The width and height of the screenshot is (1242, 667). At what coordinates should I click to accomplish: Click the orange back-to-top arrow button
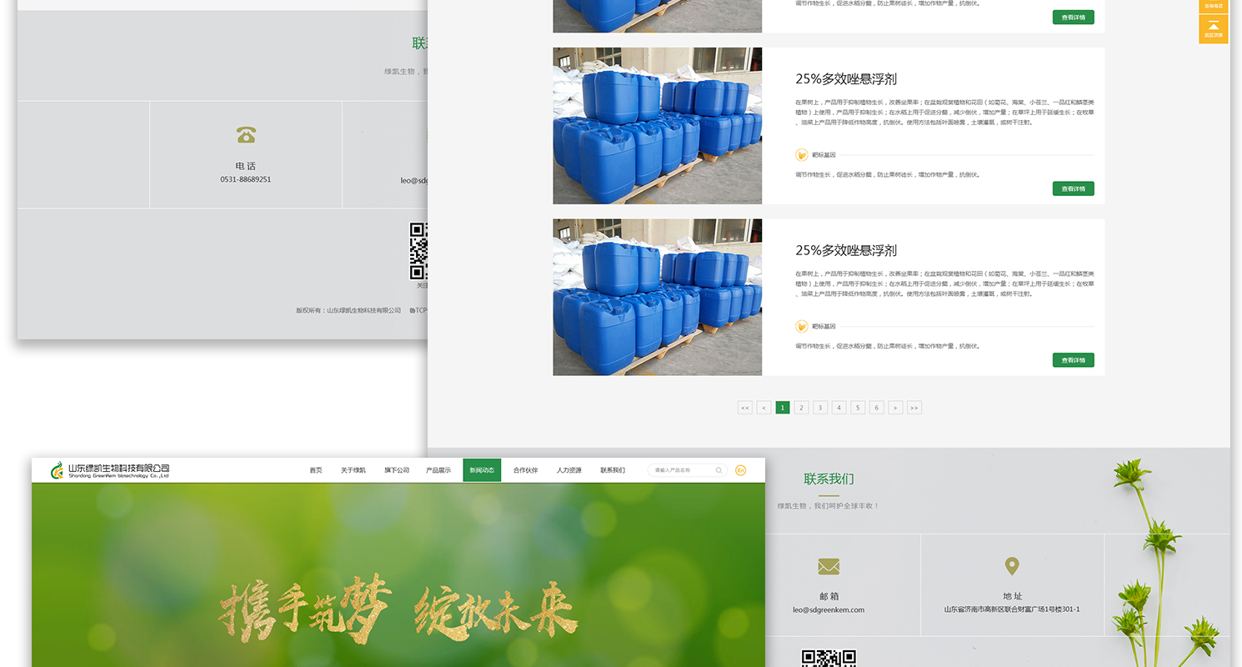[x=1213, y=28]
